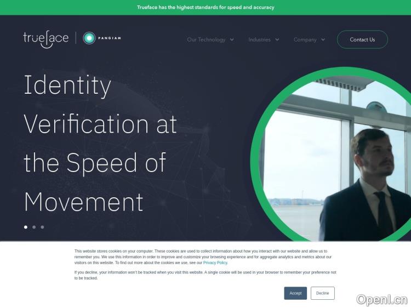Open the Company dropdown chevron
Viewport: 411px width, 308px height.
tap(323, 39)
